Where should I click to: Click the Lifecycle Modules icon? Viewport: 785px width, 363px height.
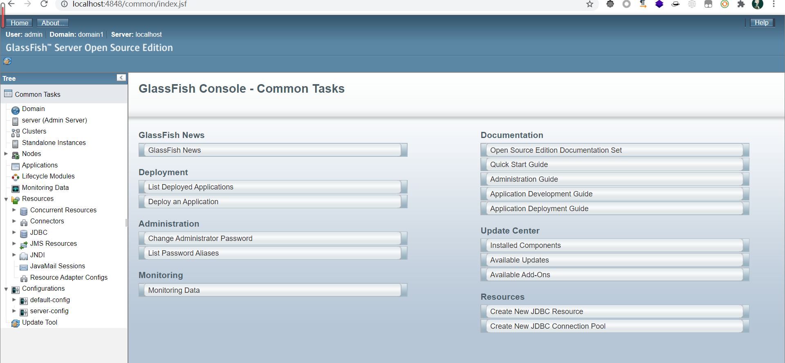point(16,177)
